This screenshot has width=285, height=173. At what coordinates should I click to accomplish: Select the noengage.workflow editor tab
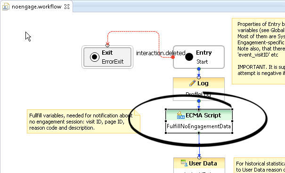click(x=36, y=7)
